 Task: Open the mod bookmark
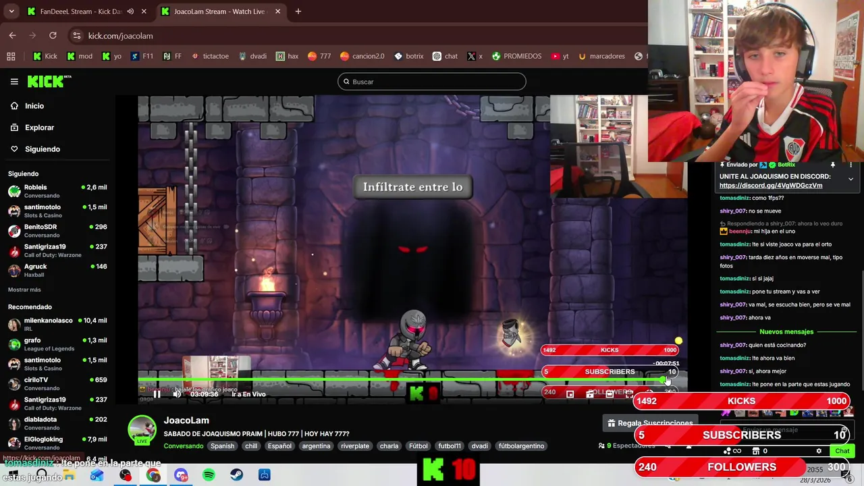(79, 57)
